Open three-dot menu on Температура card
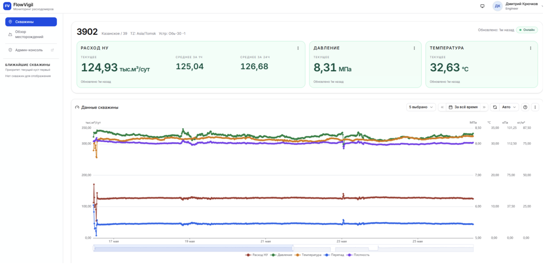This screenshot has width=546, height=267. [531, 48]
